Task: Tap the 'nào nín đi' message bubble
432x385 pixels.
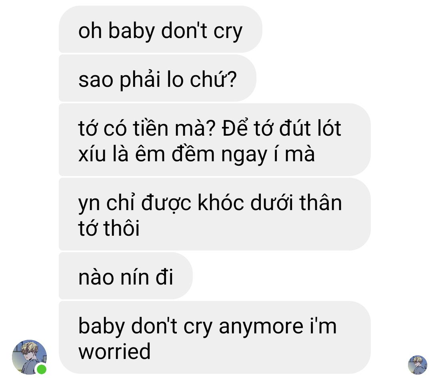Action: click(126, 276)
